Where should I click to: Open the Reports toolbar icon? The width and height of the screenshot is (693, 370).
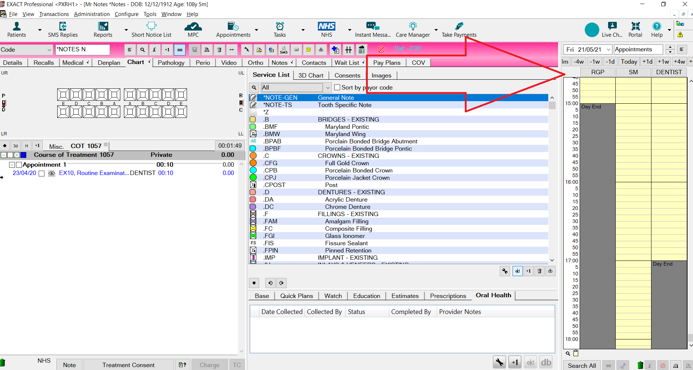pyautogui.click(x=103, y=29)
